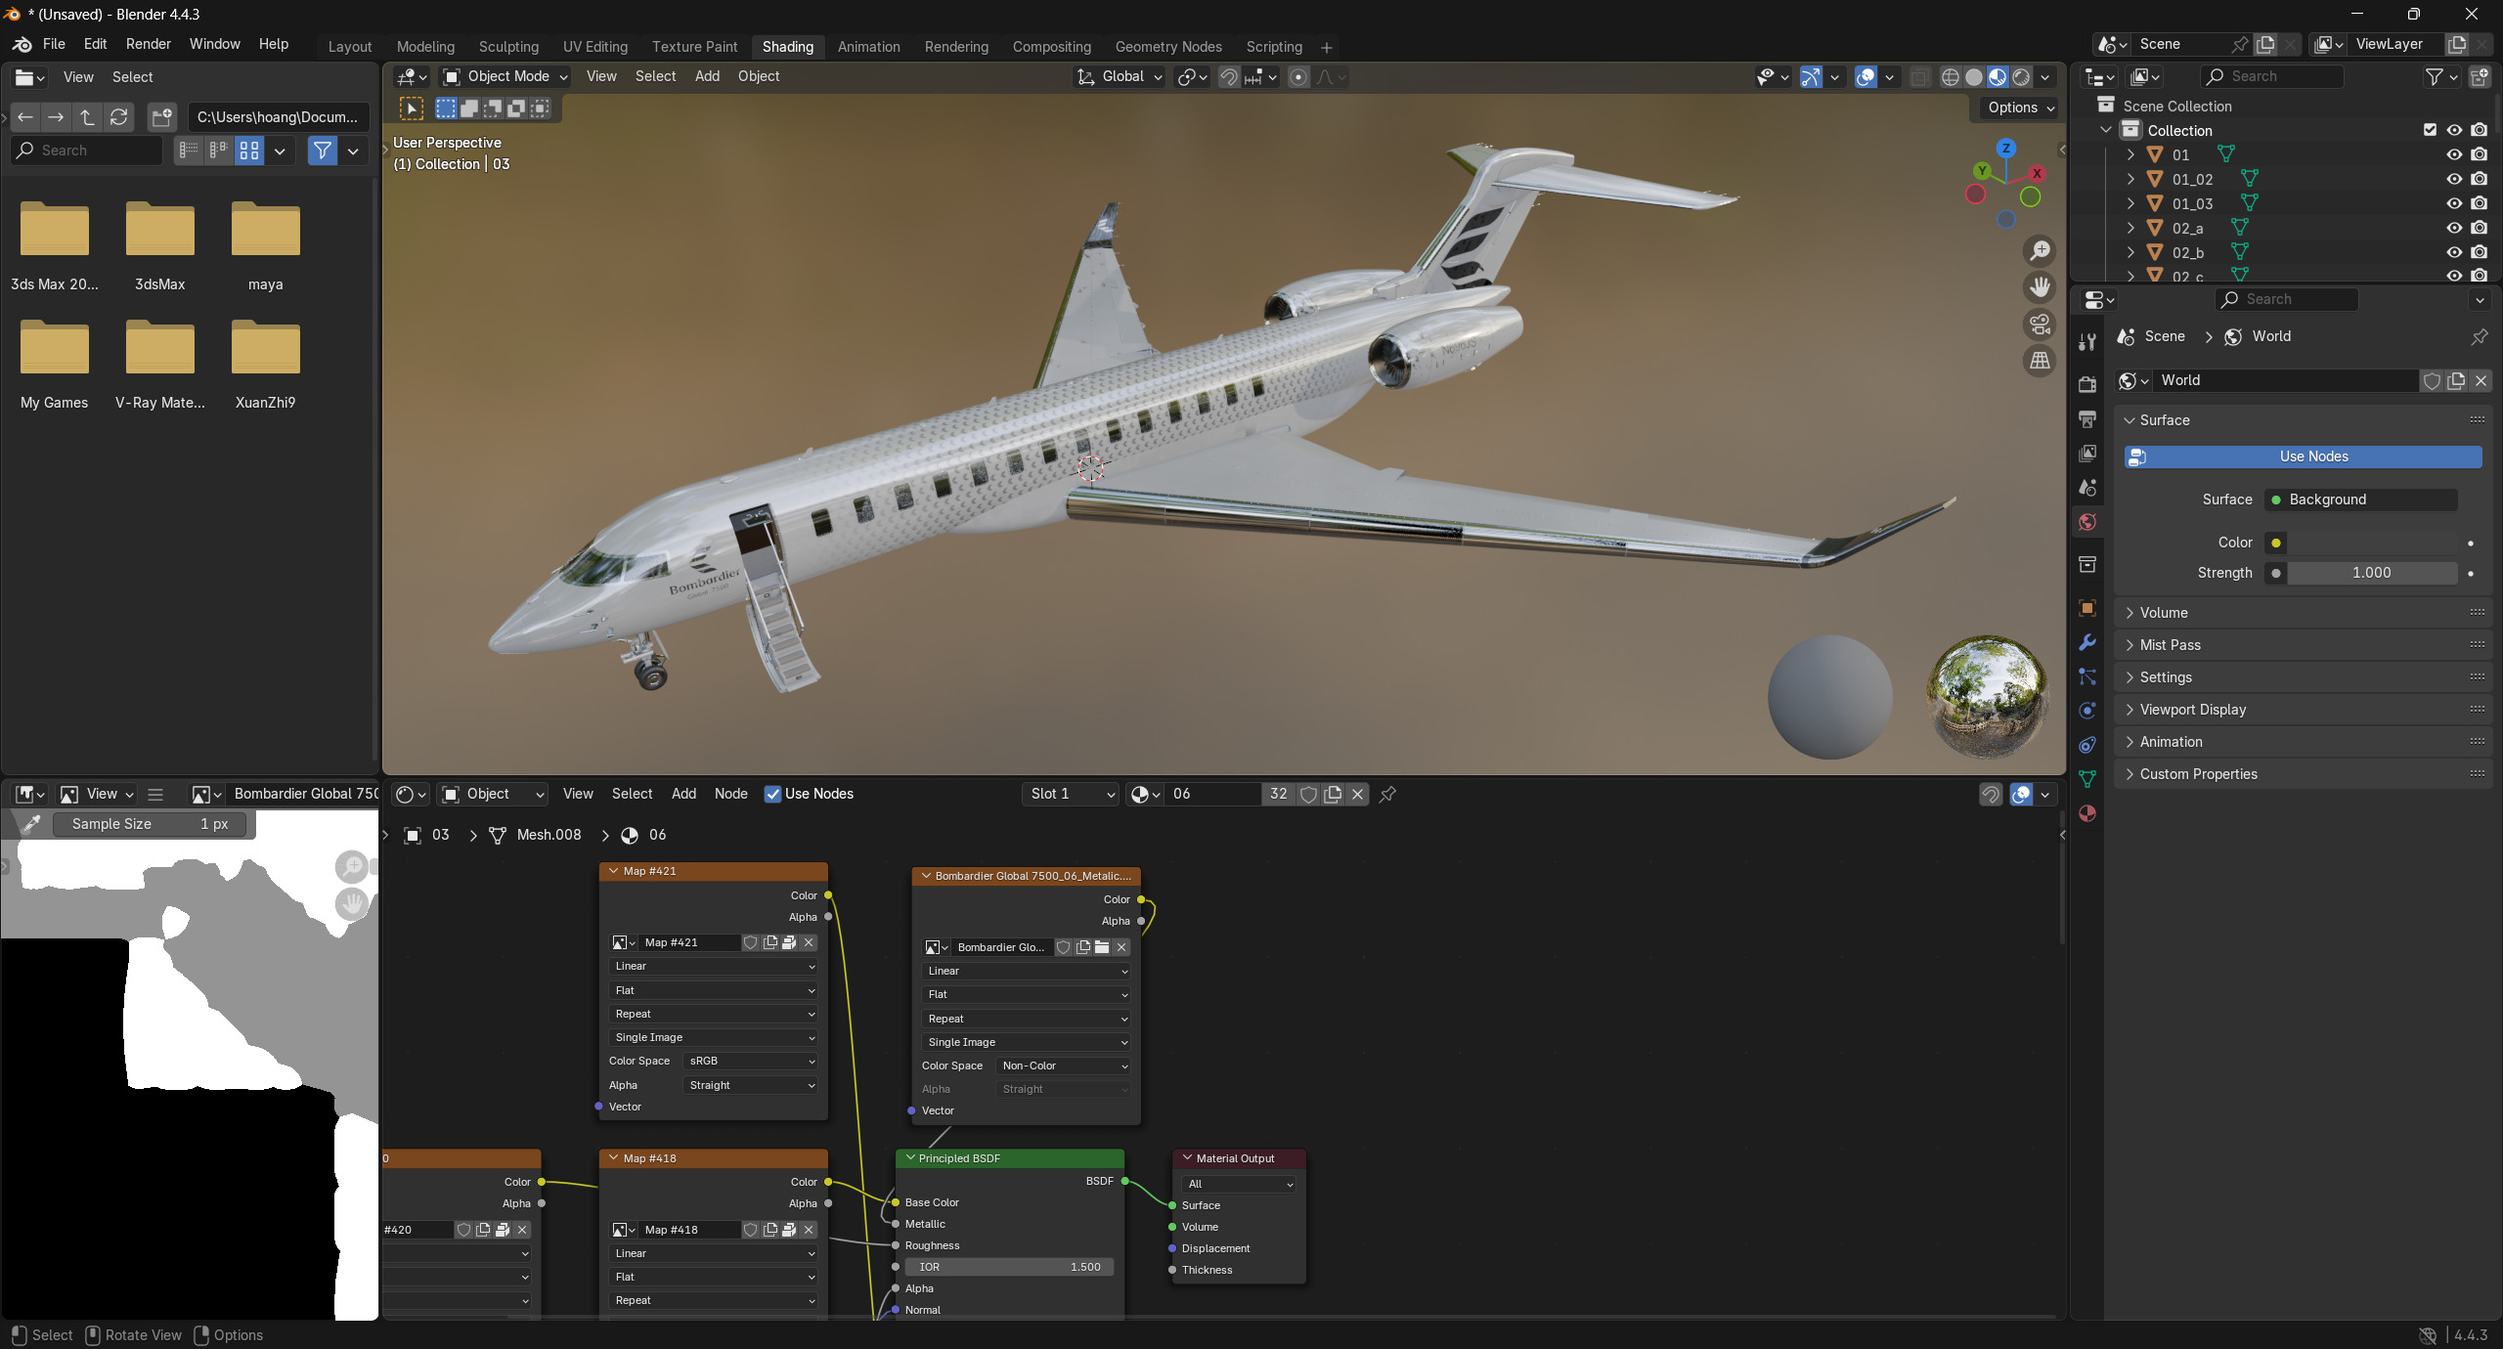The image size is (2503, 1349).
Task: Open the XuanZhi9 folder
Action: click(265, 365)
